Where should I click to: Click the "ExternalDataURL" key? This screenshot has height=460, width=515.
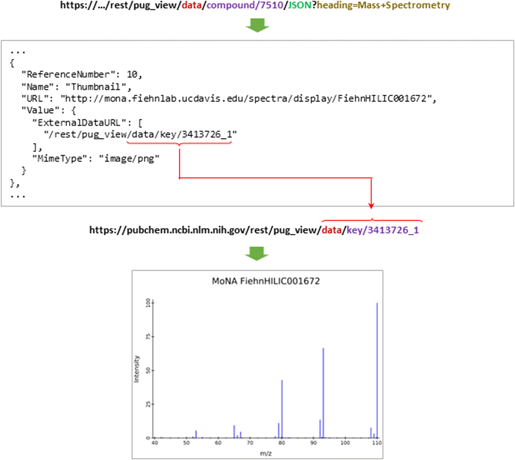tap(80, 123)
